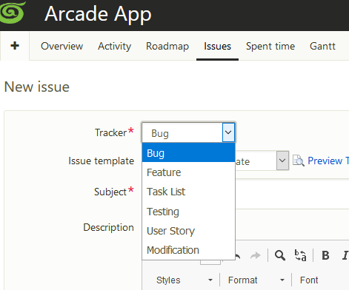Viewport: 349px width, 290px height.
Task: Click the Replace icon in editor toolbar
Action: 300,255
